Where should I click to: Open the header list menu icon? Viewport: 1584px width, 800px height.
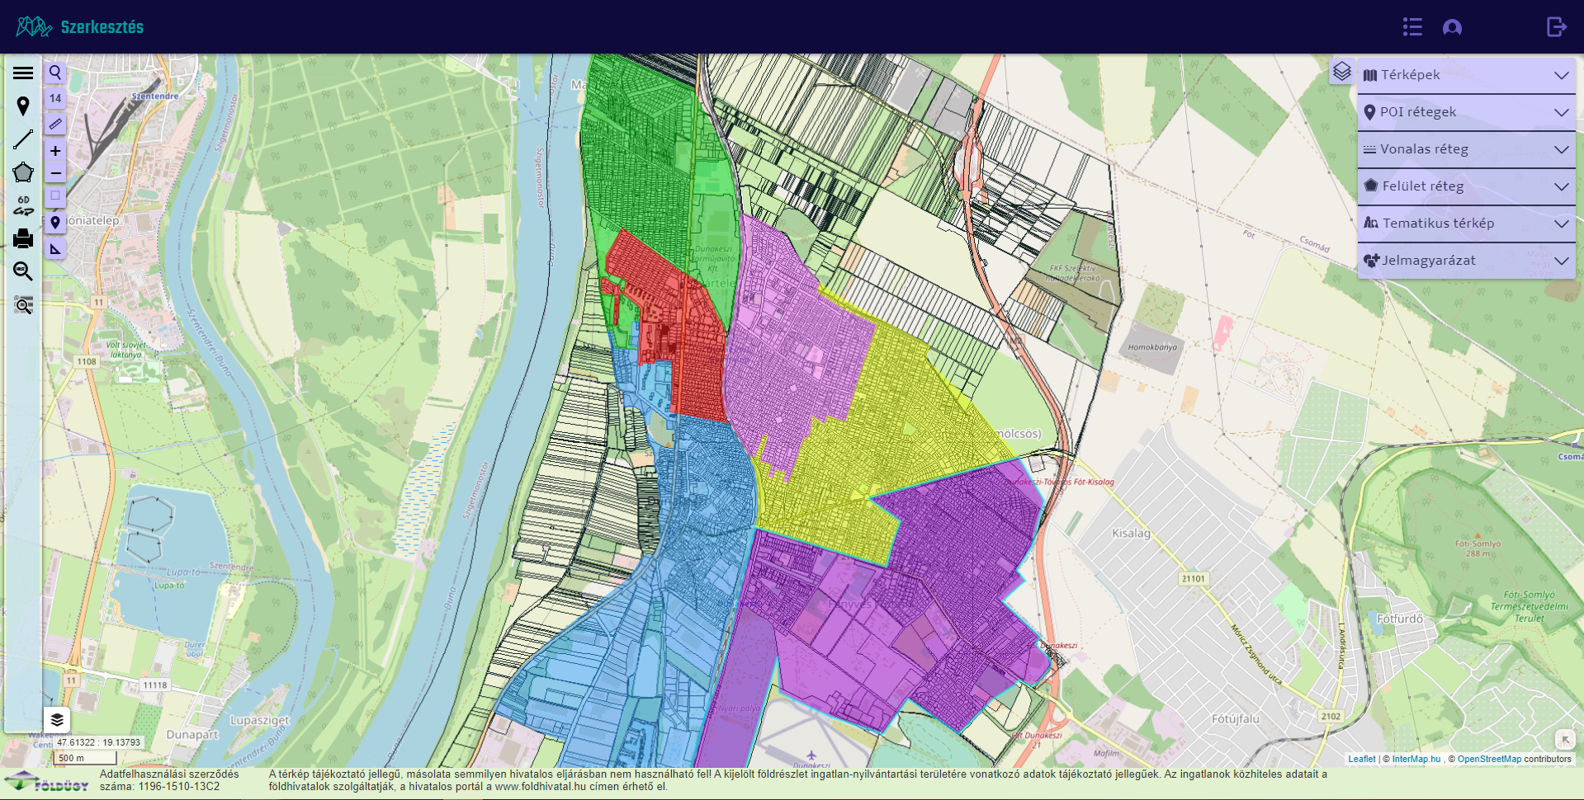1412,27
